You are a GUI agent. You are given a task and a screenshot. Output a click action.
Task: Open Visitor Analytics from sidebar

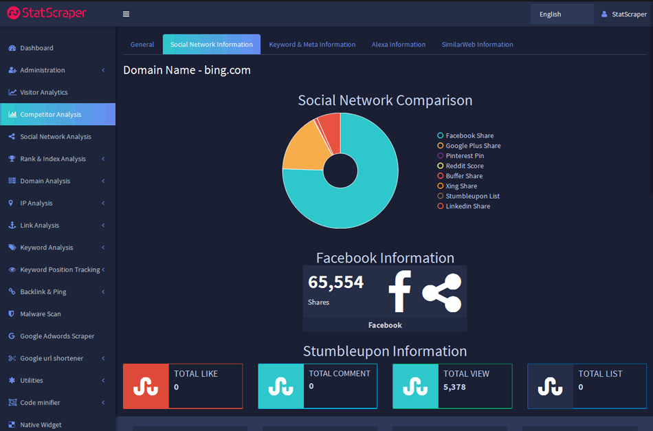(58, 92)
